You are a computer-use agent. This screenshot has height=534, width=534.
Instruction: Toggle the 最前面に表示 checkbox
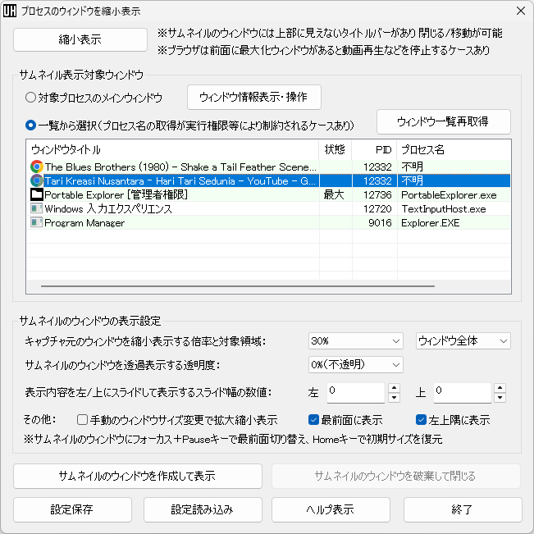click(x=313, y=419)
